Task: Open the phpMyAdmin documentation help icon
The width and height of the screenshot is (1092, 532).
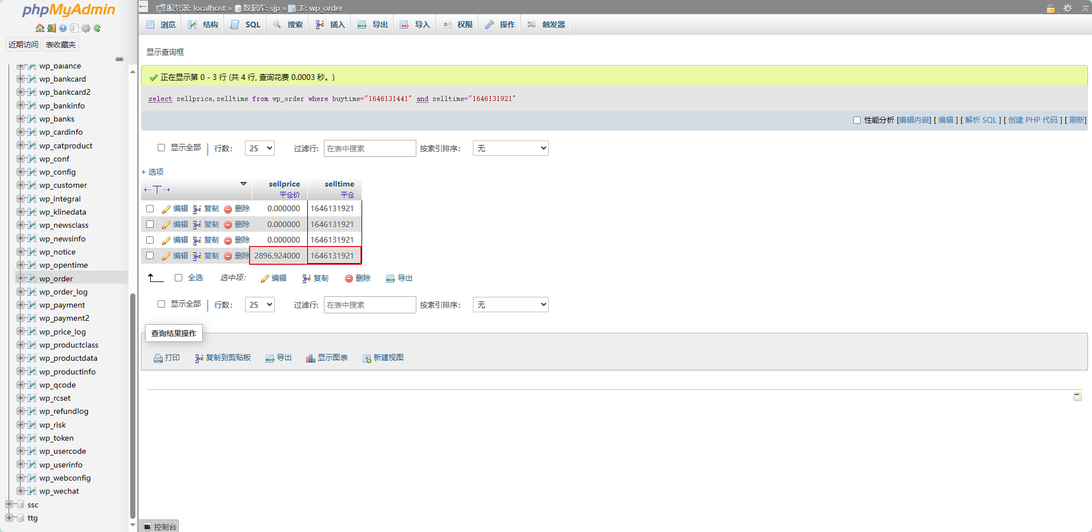Action: pos(63,28)
